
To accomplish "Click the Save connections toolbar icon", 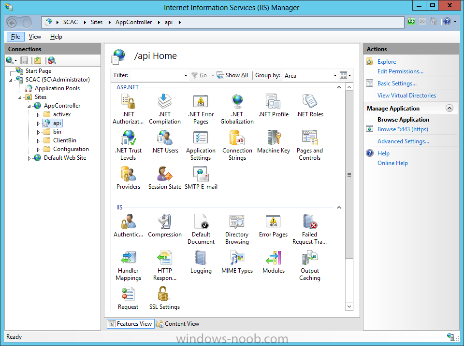I will [24, 61].
